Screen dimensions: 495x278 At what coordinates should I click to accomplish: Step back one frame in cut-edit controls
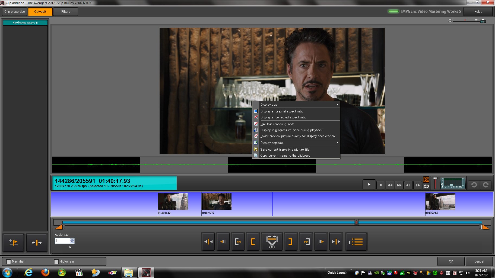[223, 241]
